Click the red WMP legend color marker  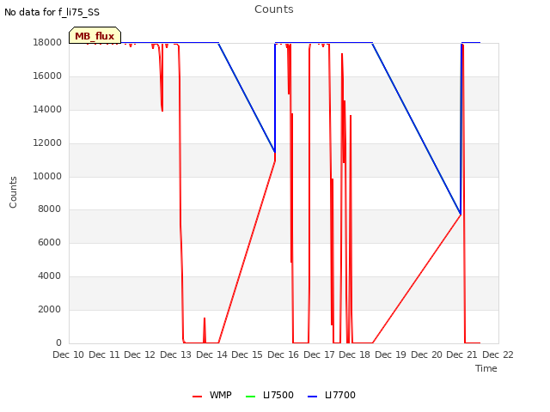pos(198,397)
